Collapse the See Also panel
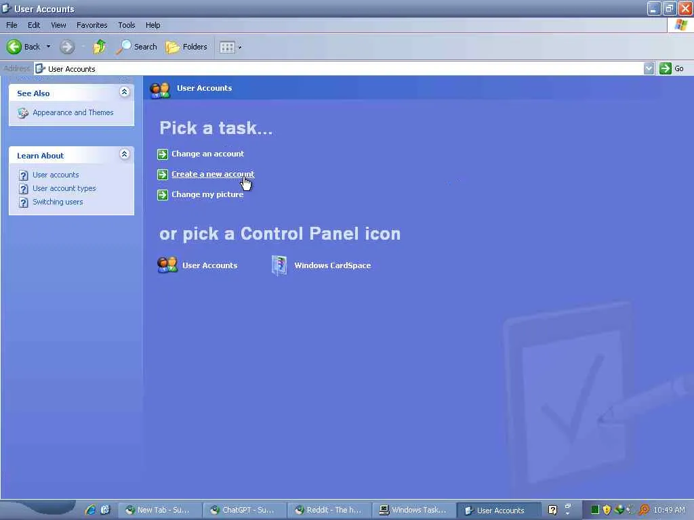The image size is (694, 520). tap(125, 92)
